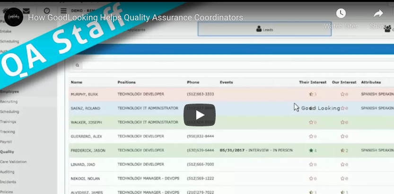This screenshot has height=194, width=394.
Task: Sort by the Phone column header
Action: (x=193, y=82)
